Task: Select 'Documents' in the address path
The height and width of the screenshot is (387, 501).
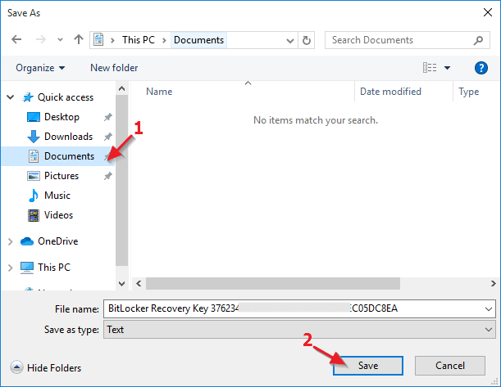Action: 198,40
